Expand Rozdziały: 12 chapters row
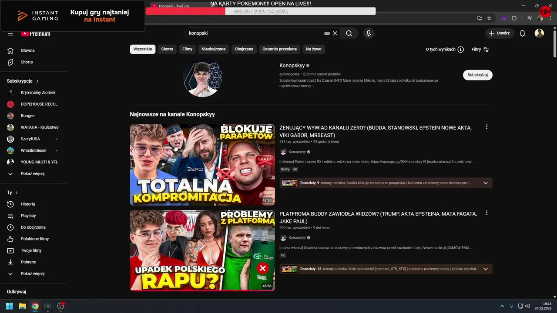Image resolution: width=557 pixels, height=313 pixels. (x=386, y=269)
